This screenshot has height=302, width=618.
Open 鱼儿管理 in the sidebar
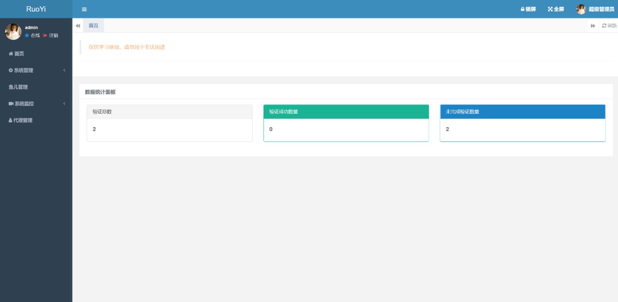(18, 87)
